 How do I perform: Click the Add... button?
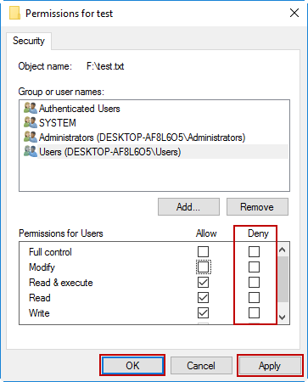point(188,207)
